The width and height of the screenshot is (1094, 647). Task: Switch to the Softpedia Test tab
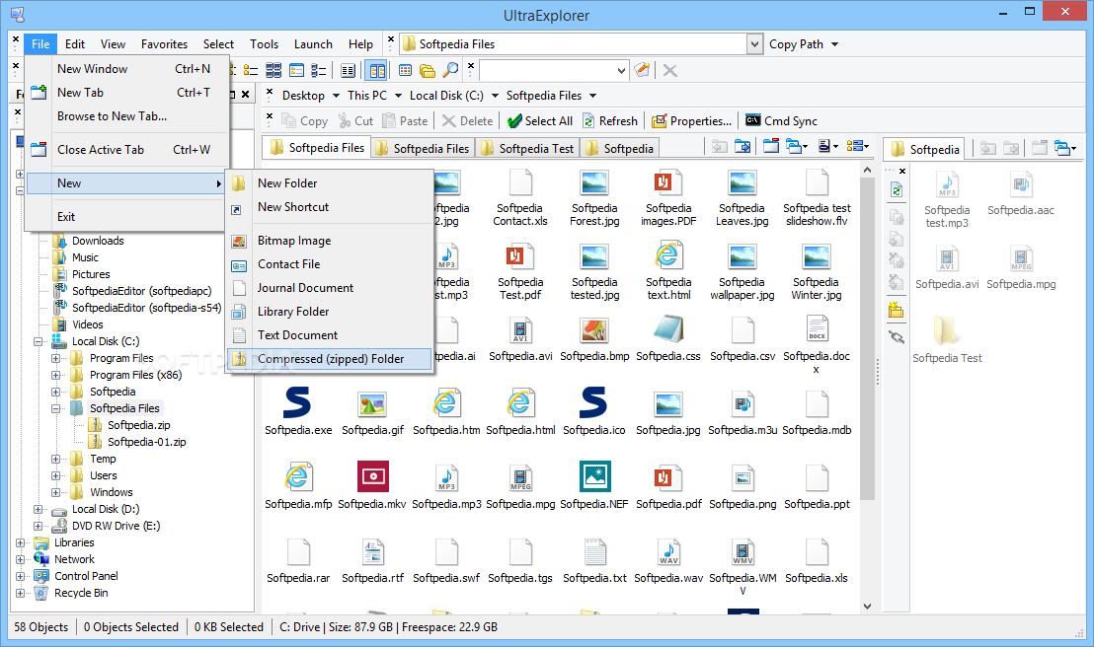click(527, 149)
